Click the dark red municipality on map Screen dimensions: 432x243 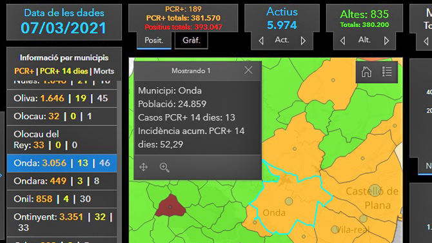pyautogui.click(x=170, y=206)
